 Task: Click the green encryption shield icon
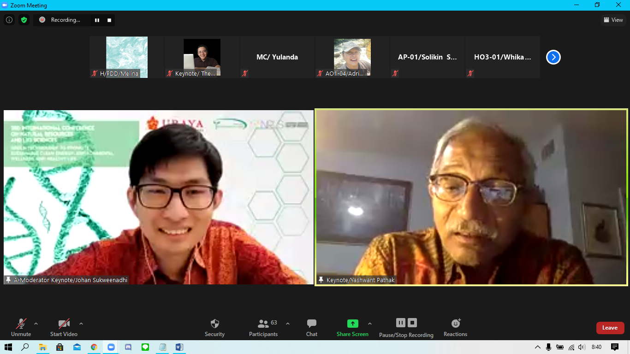[x=24, y=20]
